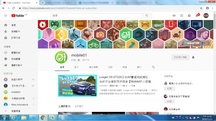This screenshot has width=216, height=121.
Task: Open the bit.ly link in description
Action: [x=124, y=94]
